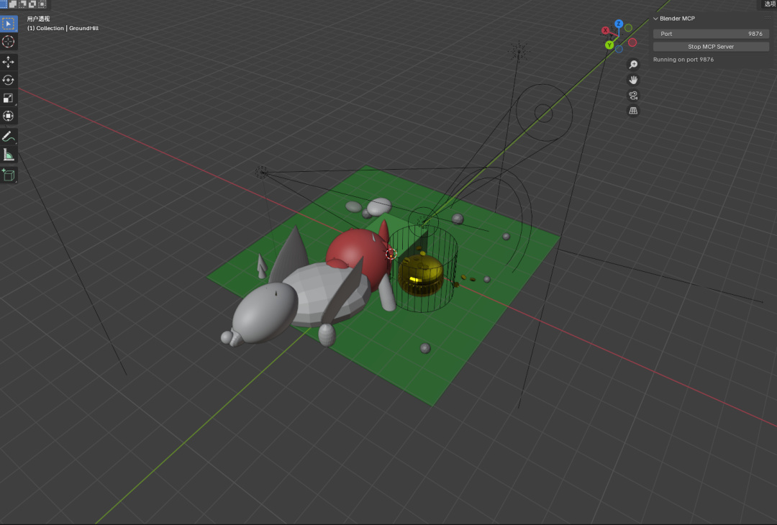This screenshot has width=777, height=525.
Task: Choose the Move tool
Action: click(x=9, y=61)
